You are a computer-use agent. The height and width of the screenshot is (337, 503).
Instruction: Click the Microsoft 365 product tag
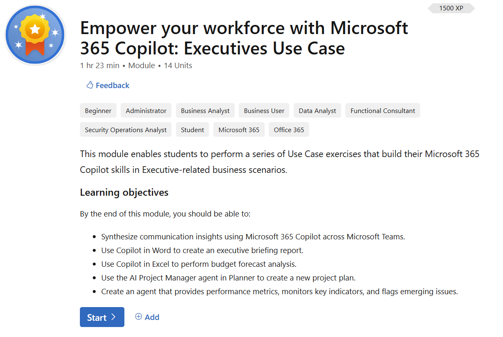coord(239,130)
